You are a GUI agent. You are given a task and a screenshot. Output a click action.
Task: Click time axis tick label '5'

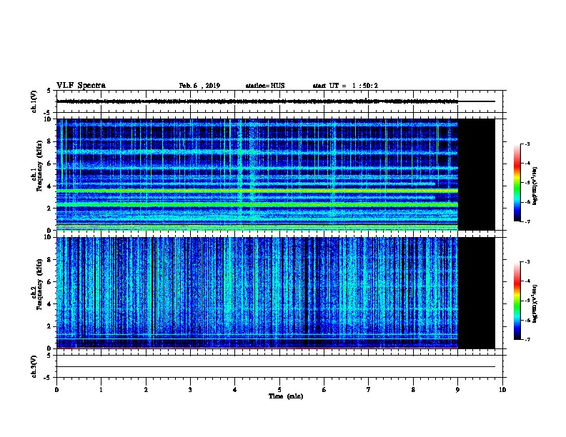click(279, 390)
